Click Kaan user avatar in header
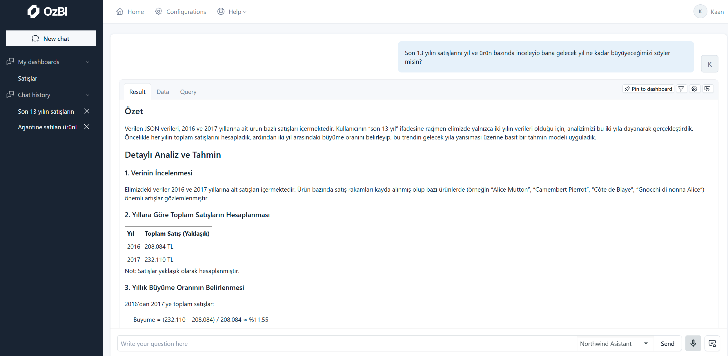Viewport: 728px width, 356px height. [x=700, y=12]
